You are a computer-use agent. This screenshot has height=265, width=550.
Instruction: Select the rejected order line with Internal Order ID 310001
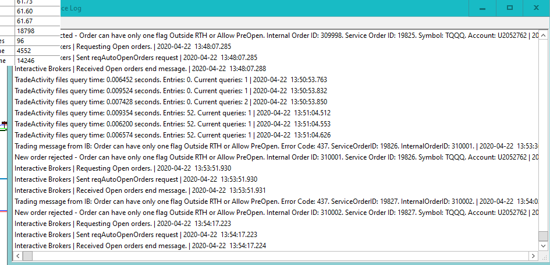[276, 157]
